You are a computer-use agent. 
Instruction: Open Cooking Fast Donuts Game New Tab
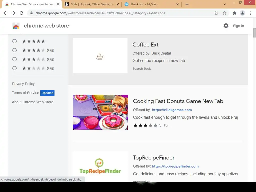coord(178,101)
